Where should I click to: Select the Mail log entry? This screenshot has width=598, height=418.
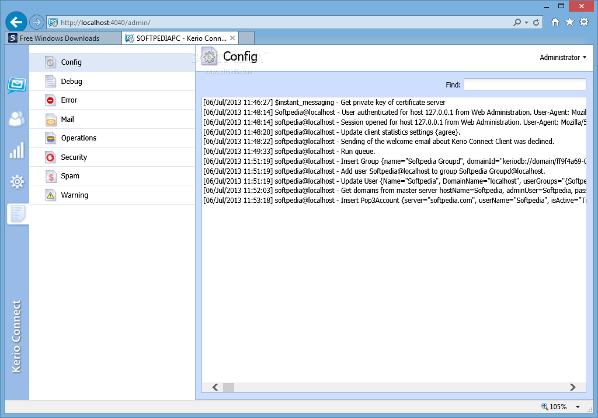[112, 119]
